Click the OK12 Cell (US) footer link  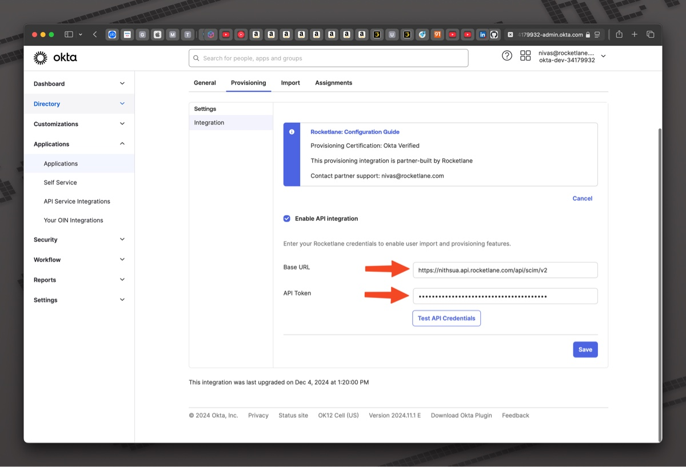coord(338,416)
